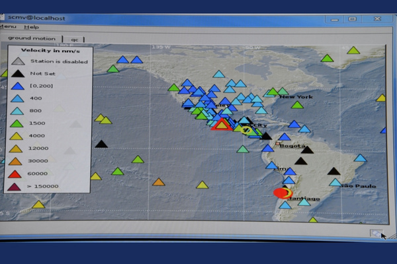Switch to the qc tab
The width and height of the screenshot is (397, 264).
[x=75, y=39]
